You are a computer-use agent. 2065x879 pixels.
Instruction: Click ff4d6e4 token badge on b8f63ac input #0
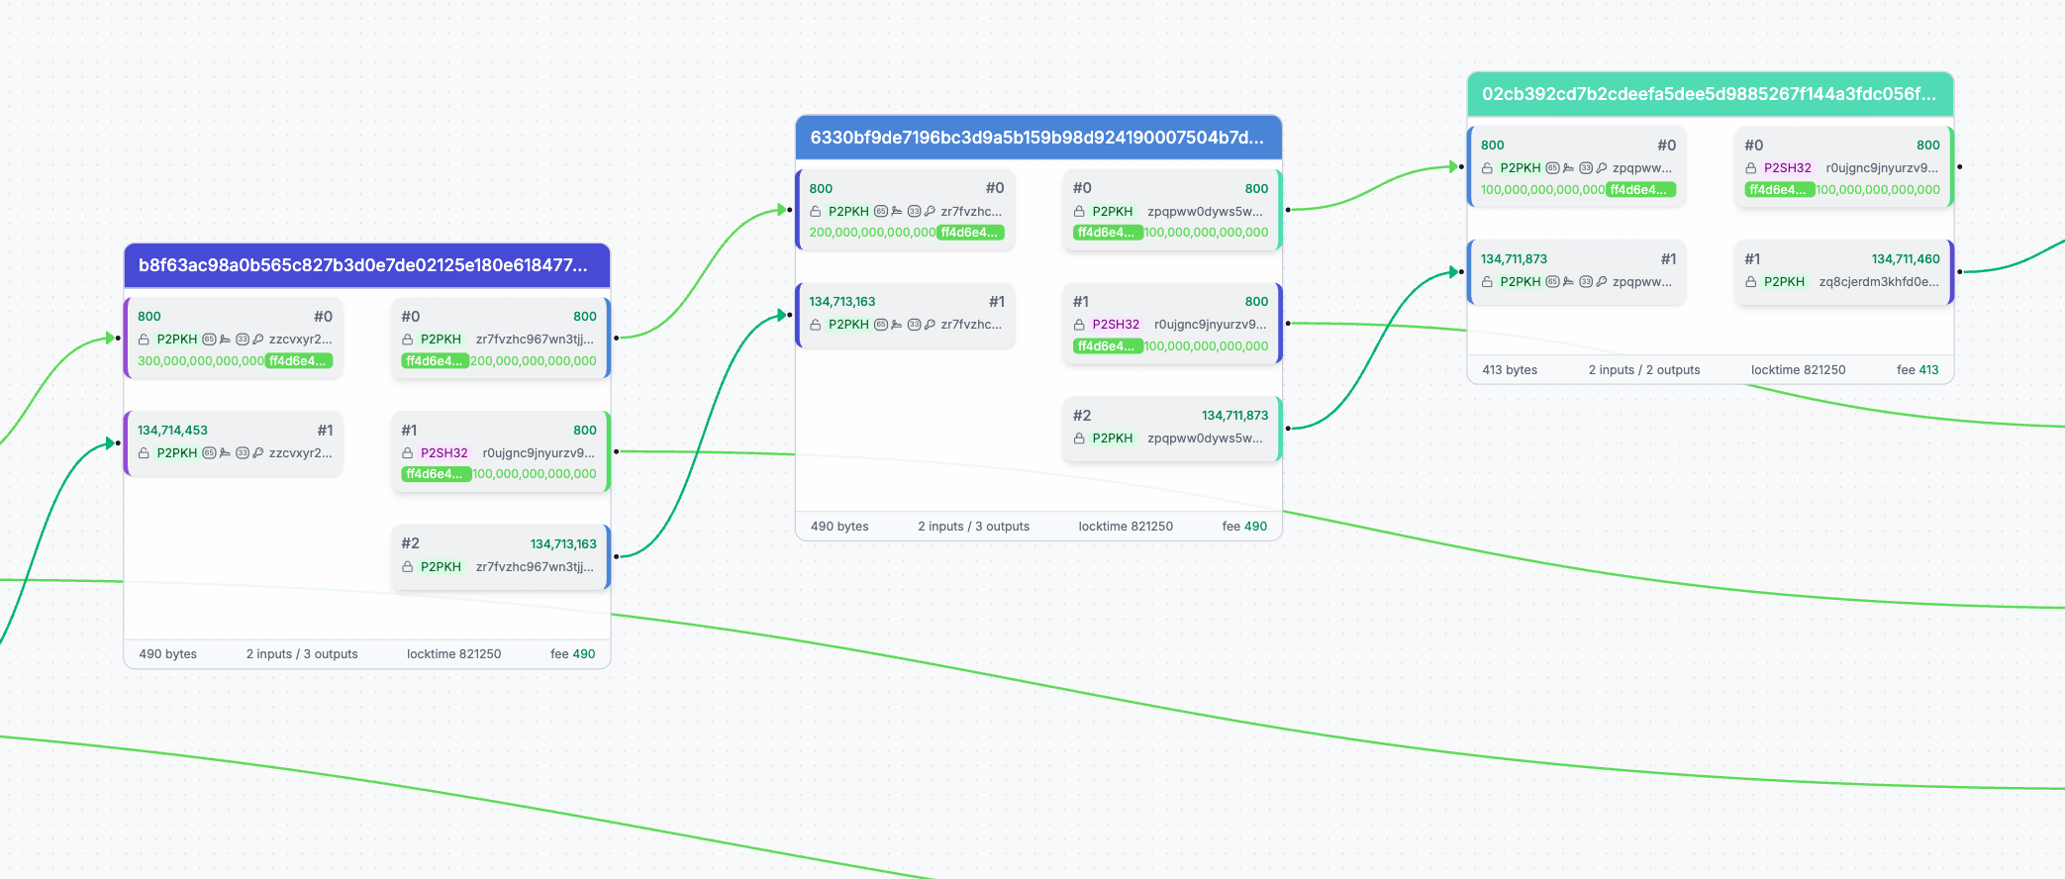pos(298,361)
